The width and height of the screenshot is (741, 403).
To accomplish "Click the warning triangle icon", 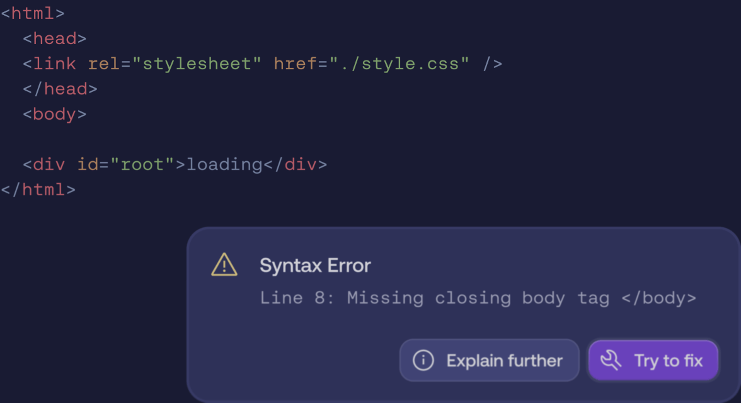I will click(224, 265).
